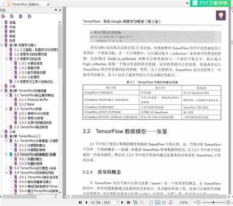Collapse the 第2章 TensorFlow环境搭建 node
The width and height of the screenshot is (233, 206).
2,91
